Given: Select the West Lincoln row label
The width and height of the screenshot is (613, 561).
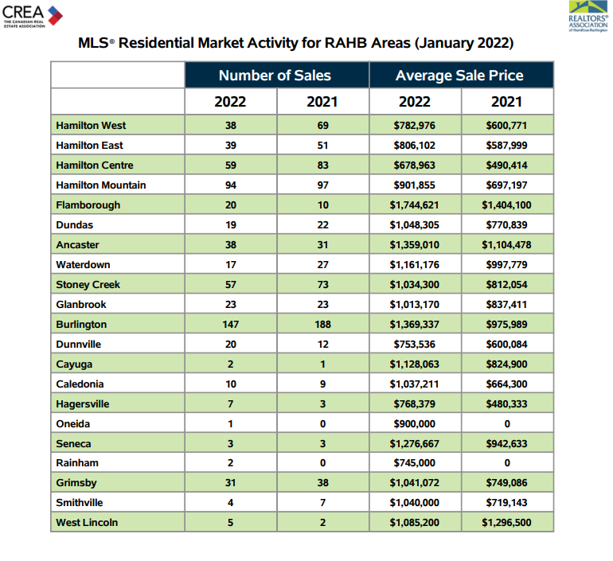Looking at the screenshot, I should (x=87, y=523).
